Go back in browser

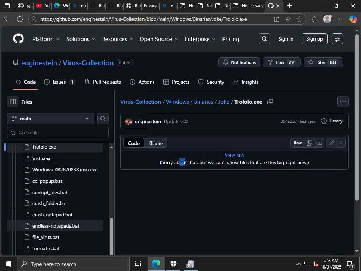click(7, 19)
